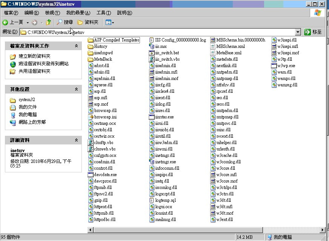This screenshot has width=329, height=241.
Task: Open 網路上的芳鄰 link
Action: click(32, 122)
